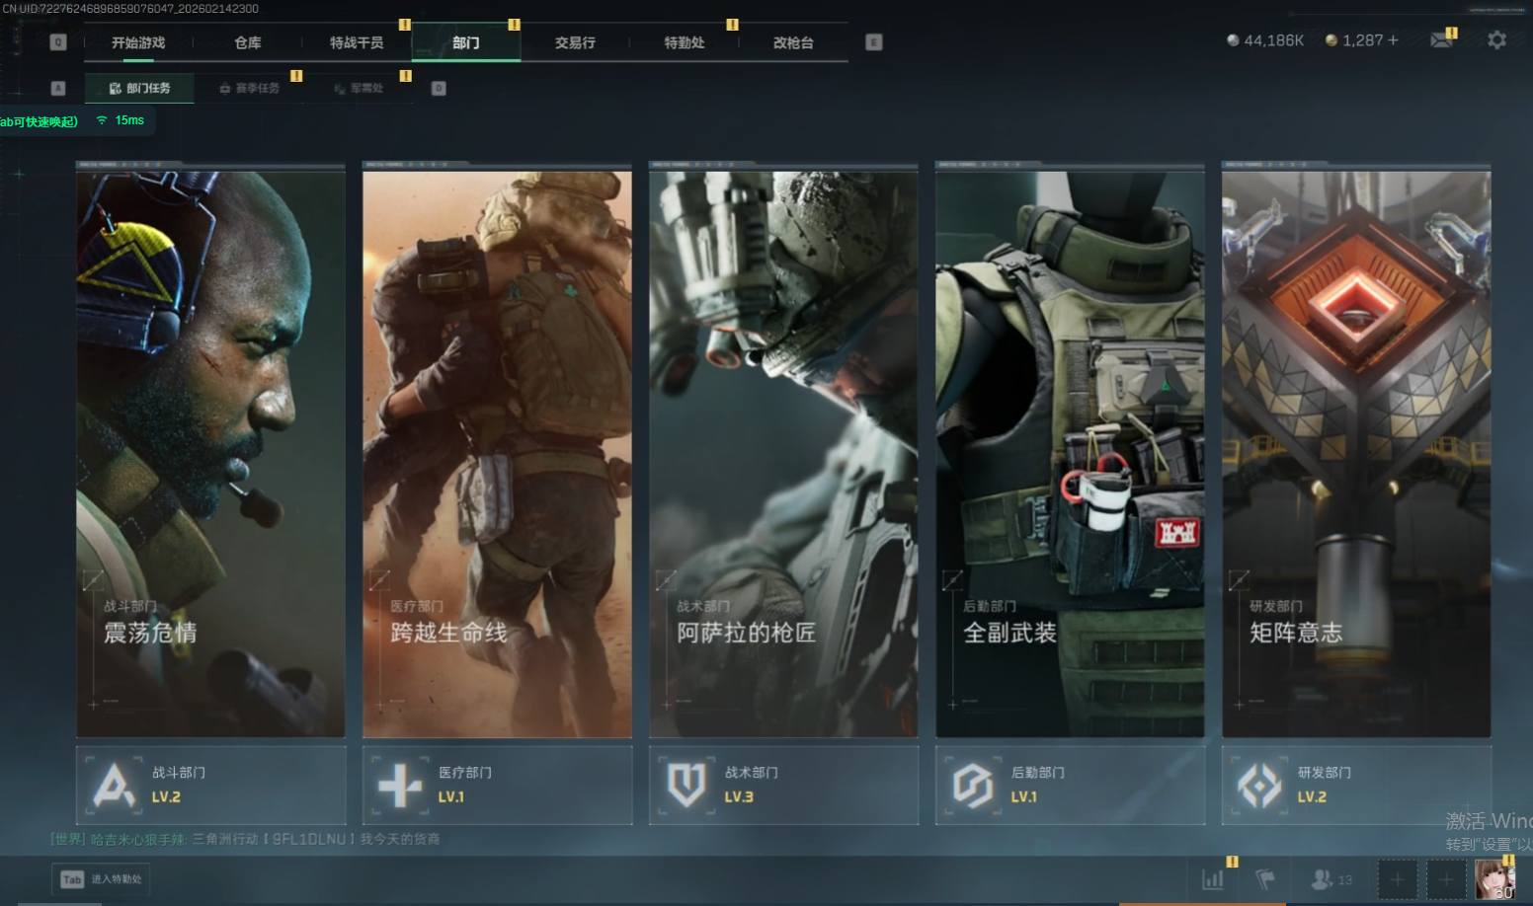
Task: Open the mail envelope icon
Action: coord(1442,39)
